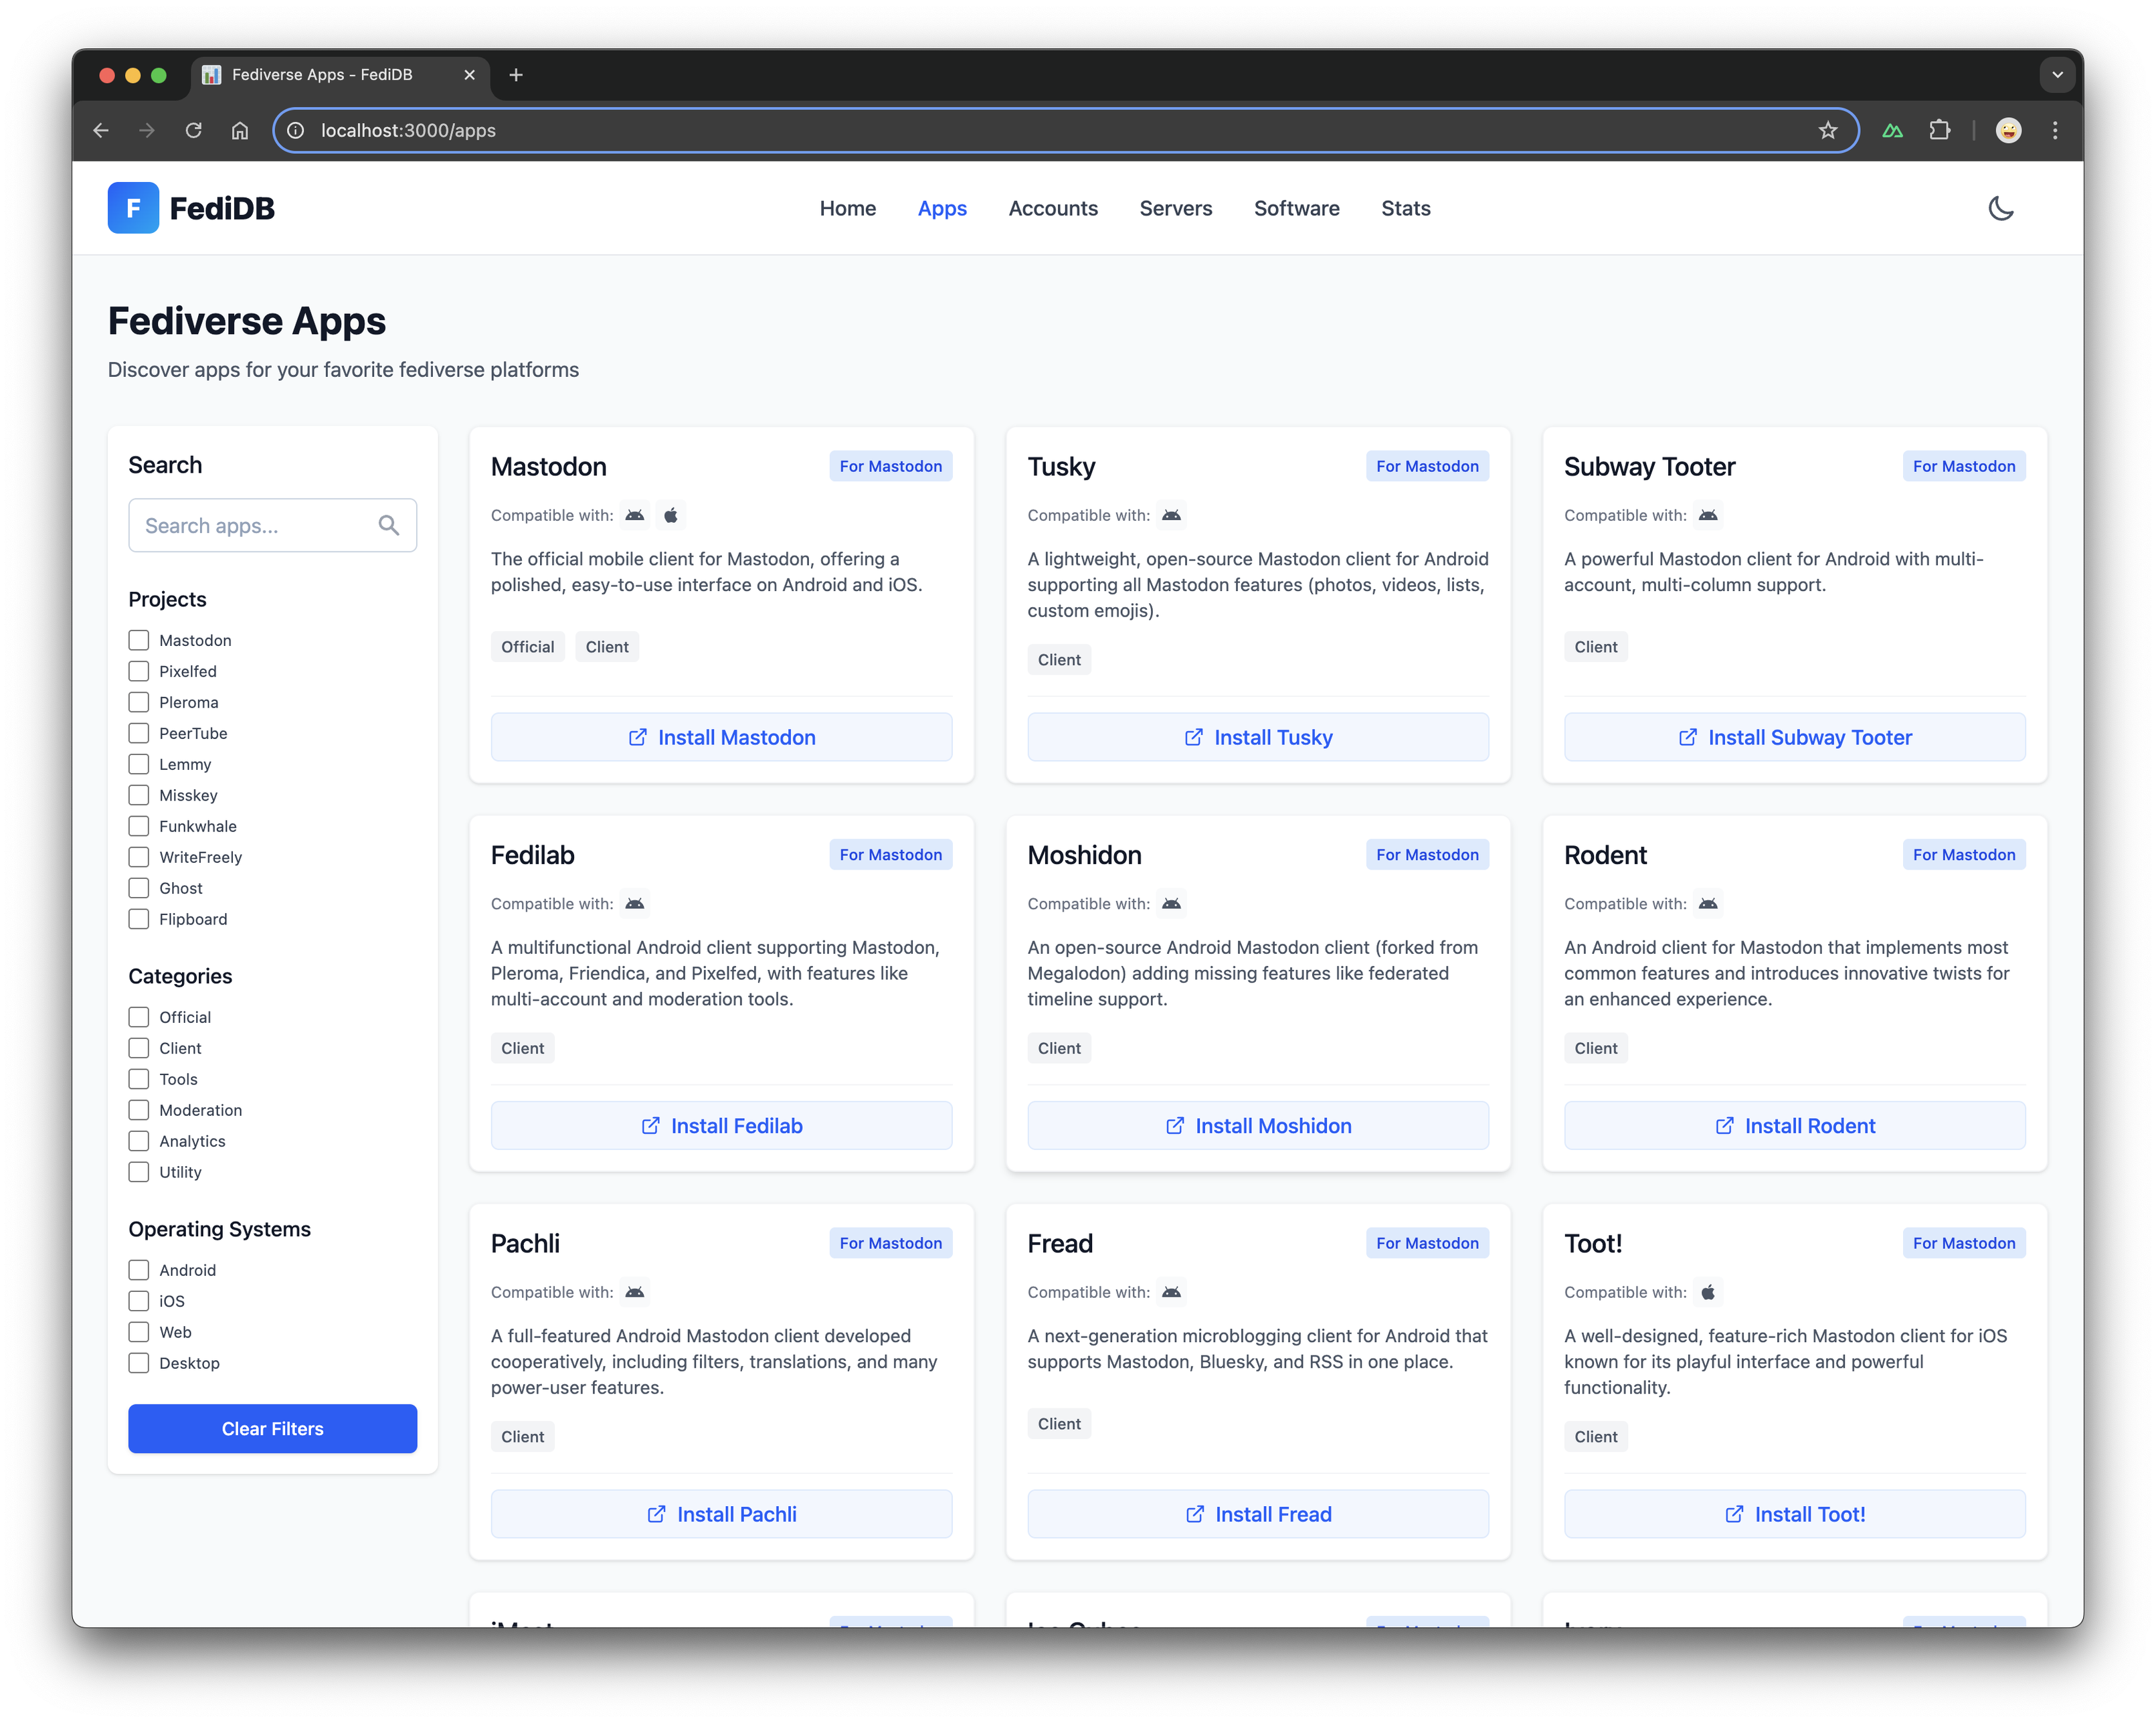Open the browser tab search dropdown
Screen dimensions: 2156x1723
(2057, 75)
